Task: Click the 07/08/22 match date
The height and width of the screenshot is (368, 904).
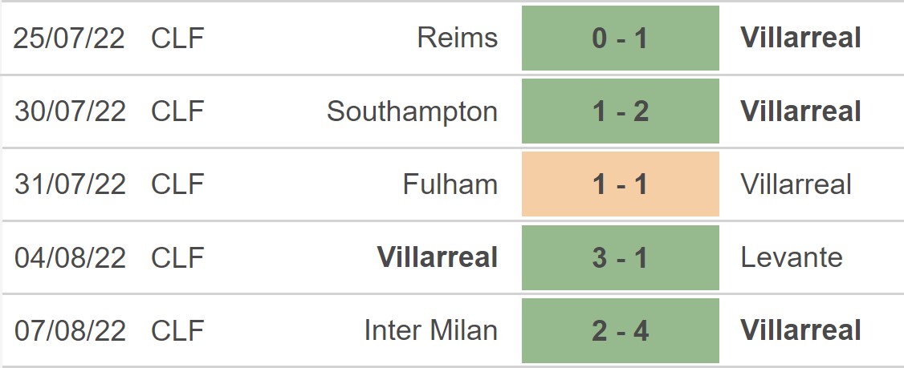Action: tap(70, 330)
